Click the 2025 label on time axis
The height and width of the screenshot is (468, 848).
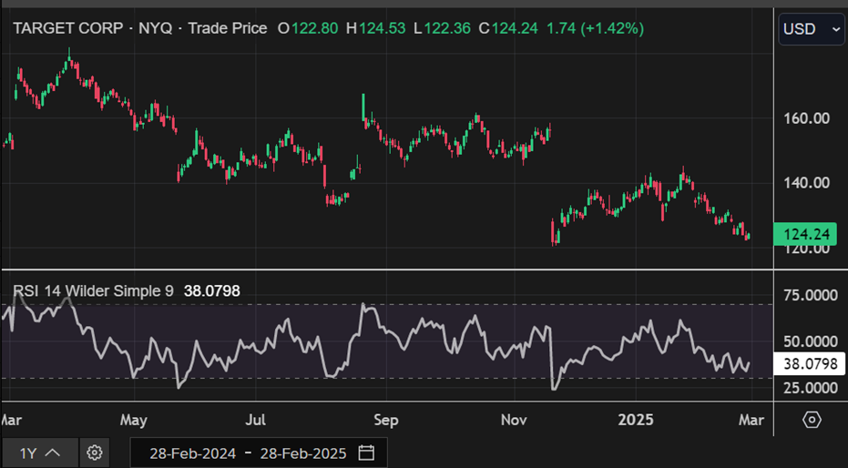pyautogui.click(x=636, y=421)
